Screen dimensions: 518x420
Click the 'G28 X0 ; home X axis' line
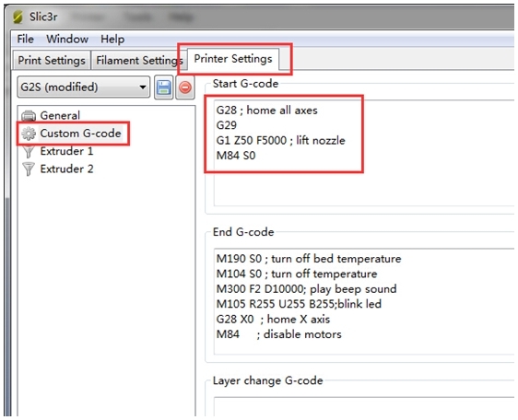pos(273,320)
